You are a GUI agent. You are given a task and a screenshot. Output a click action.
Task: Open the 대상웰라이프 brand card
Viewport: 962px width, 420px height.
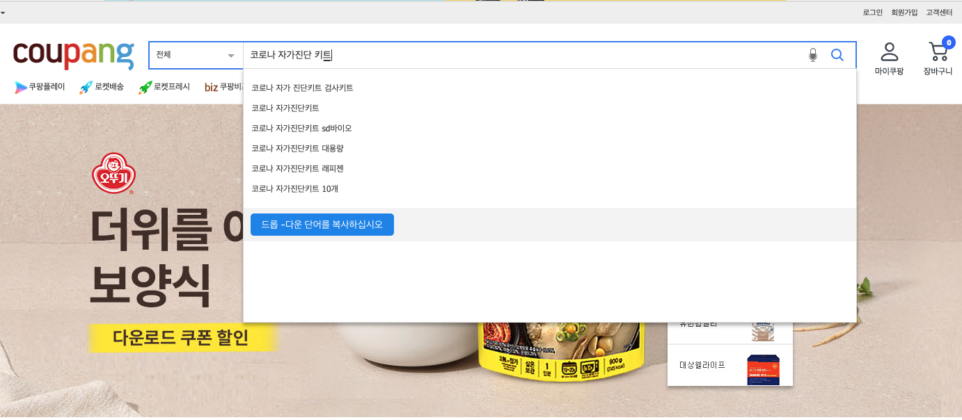point(730,365)
